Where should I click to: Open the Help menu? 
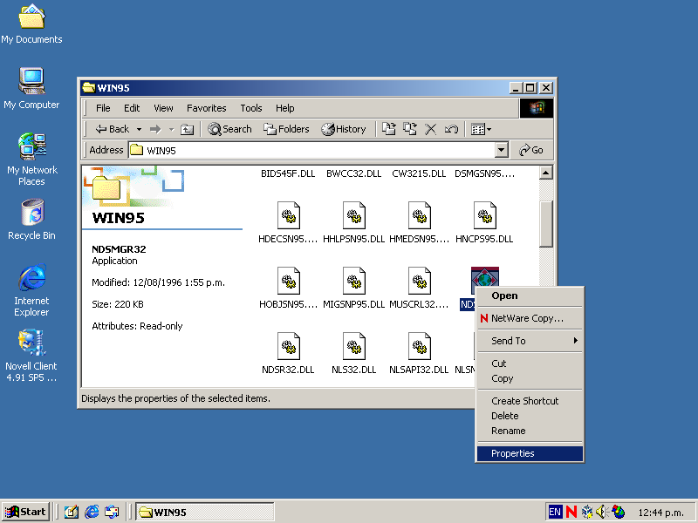coord(285,108)
